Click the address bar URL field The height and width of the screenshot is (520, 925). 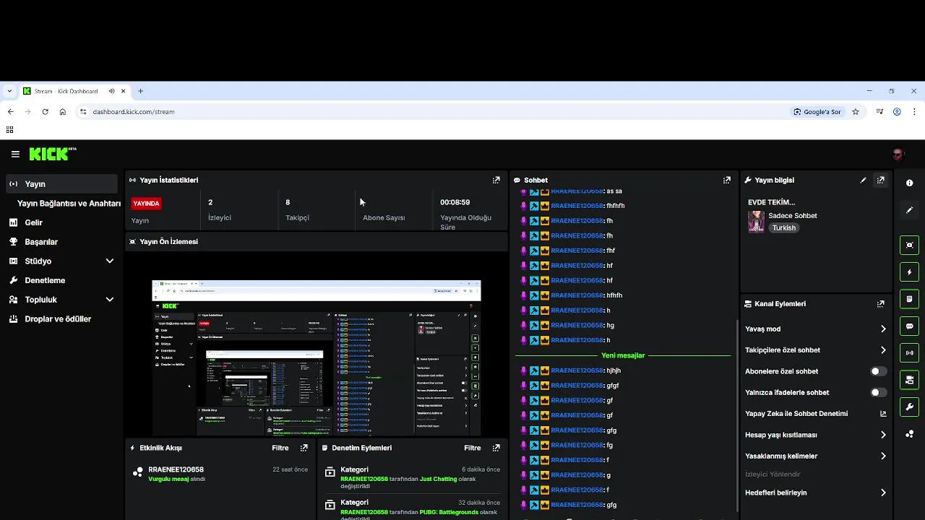pyautogui.click(x=434, y=112)
